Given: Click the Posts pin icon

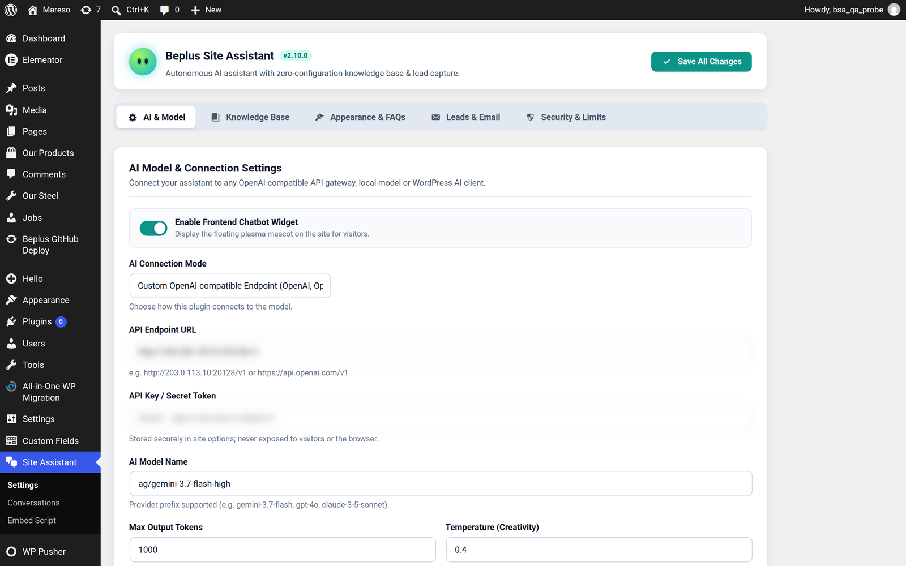Looking at the screenshot, I should (x=11, y=88).
